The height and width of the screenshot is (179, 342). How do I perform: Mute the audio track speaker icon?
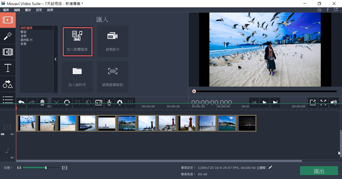(12, 158)
